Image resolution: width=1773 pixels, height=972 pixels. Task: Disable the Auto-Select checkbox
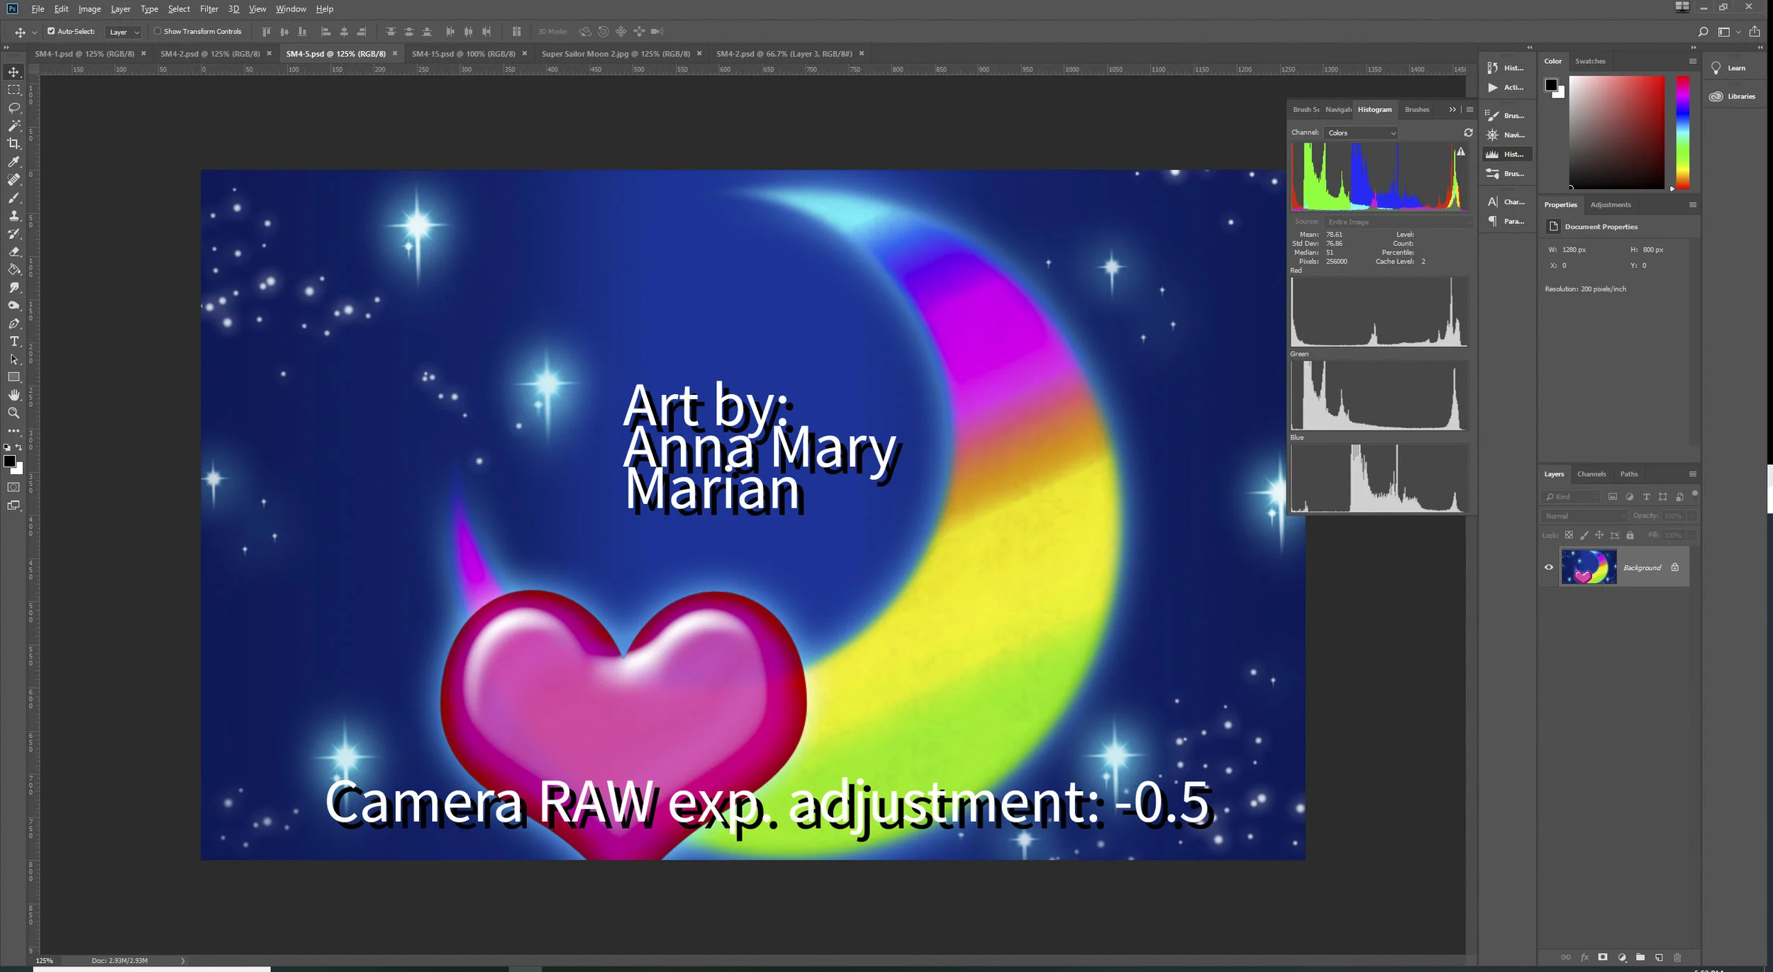pos(51,31)
